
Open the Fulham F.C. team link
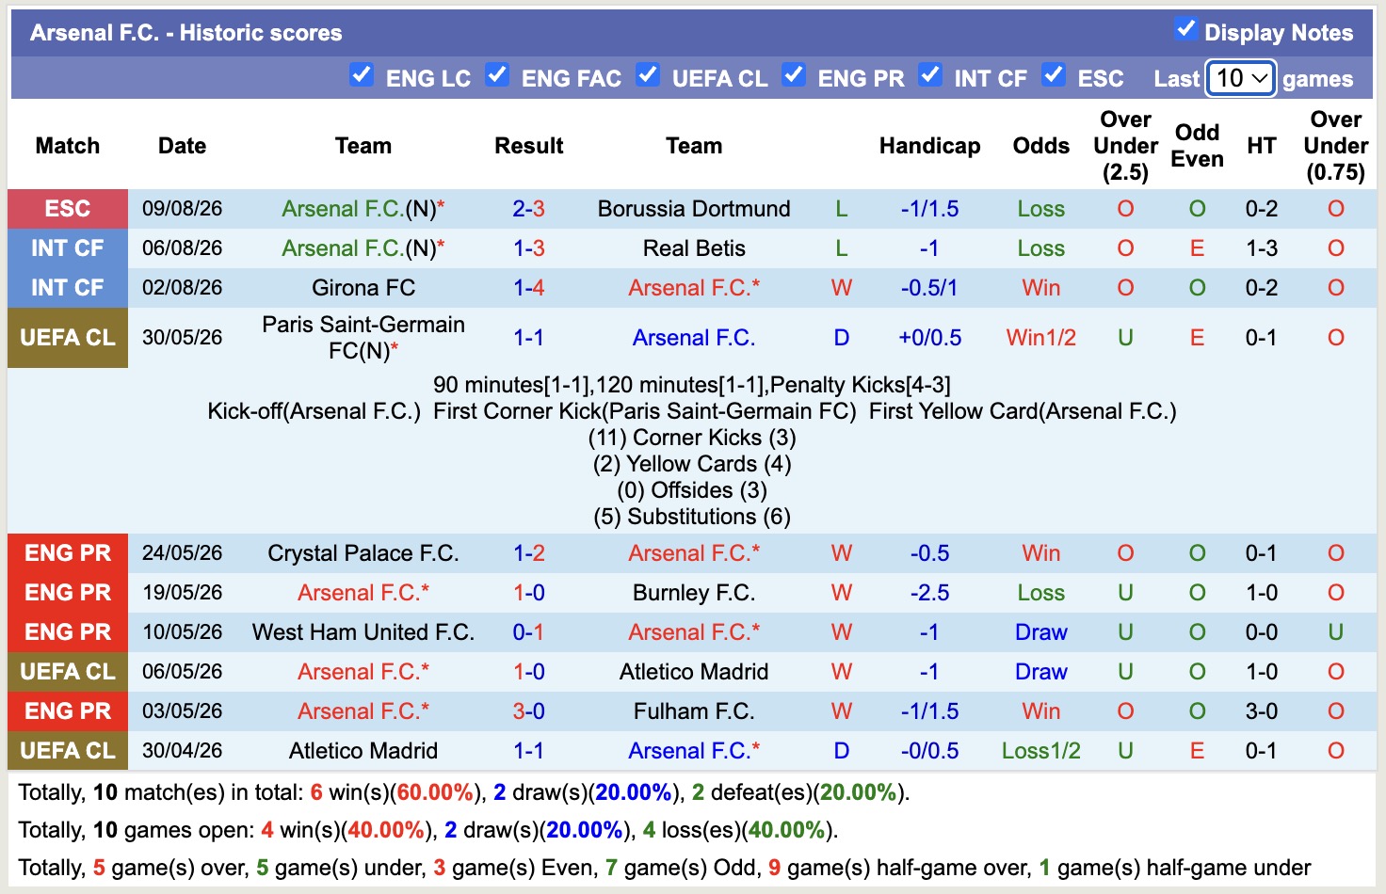click(x=694, y=711)
